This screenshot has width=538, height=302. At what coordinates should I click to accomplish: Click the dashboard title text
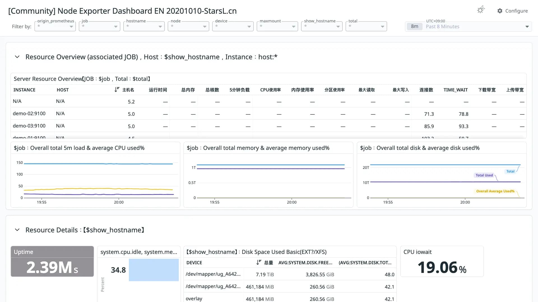pos(122,11)
